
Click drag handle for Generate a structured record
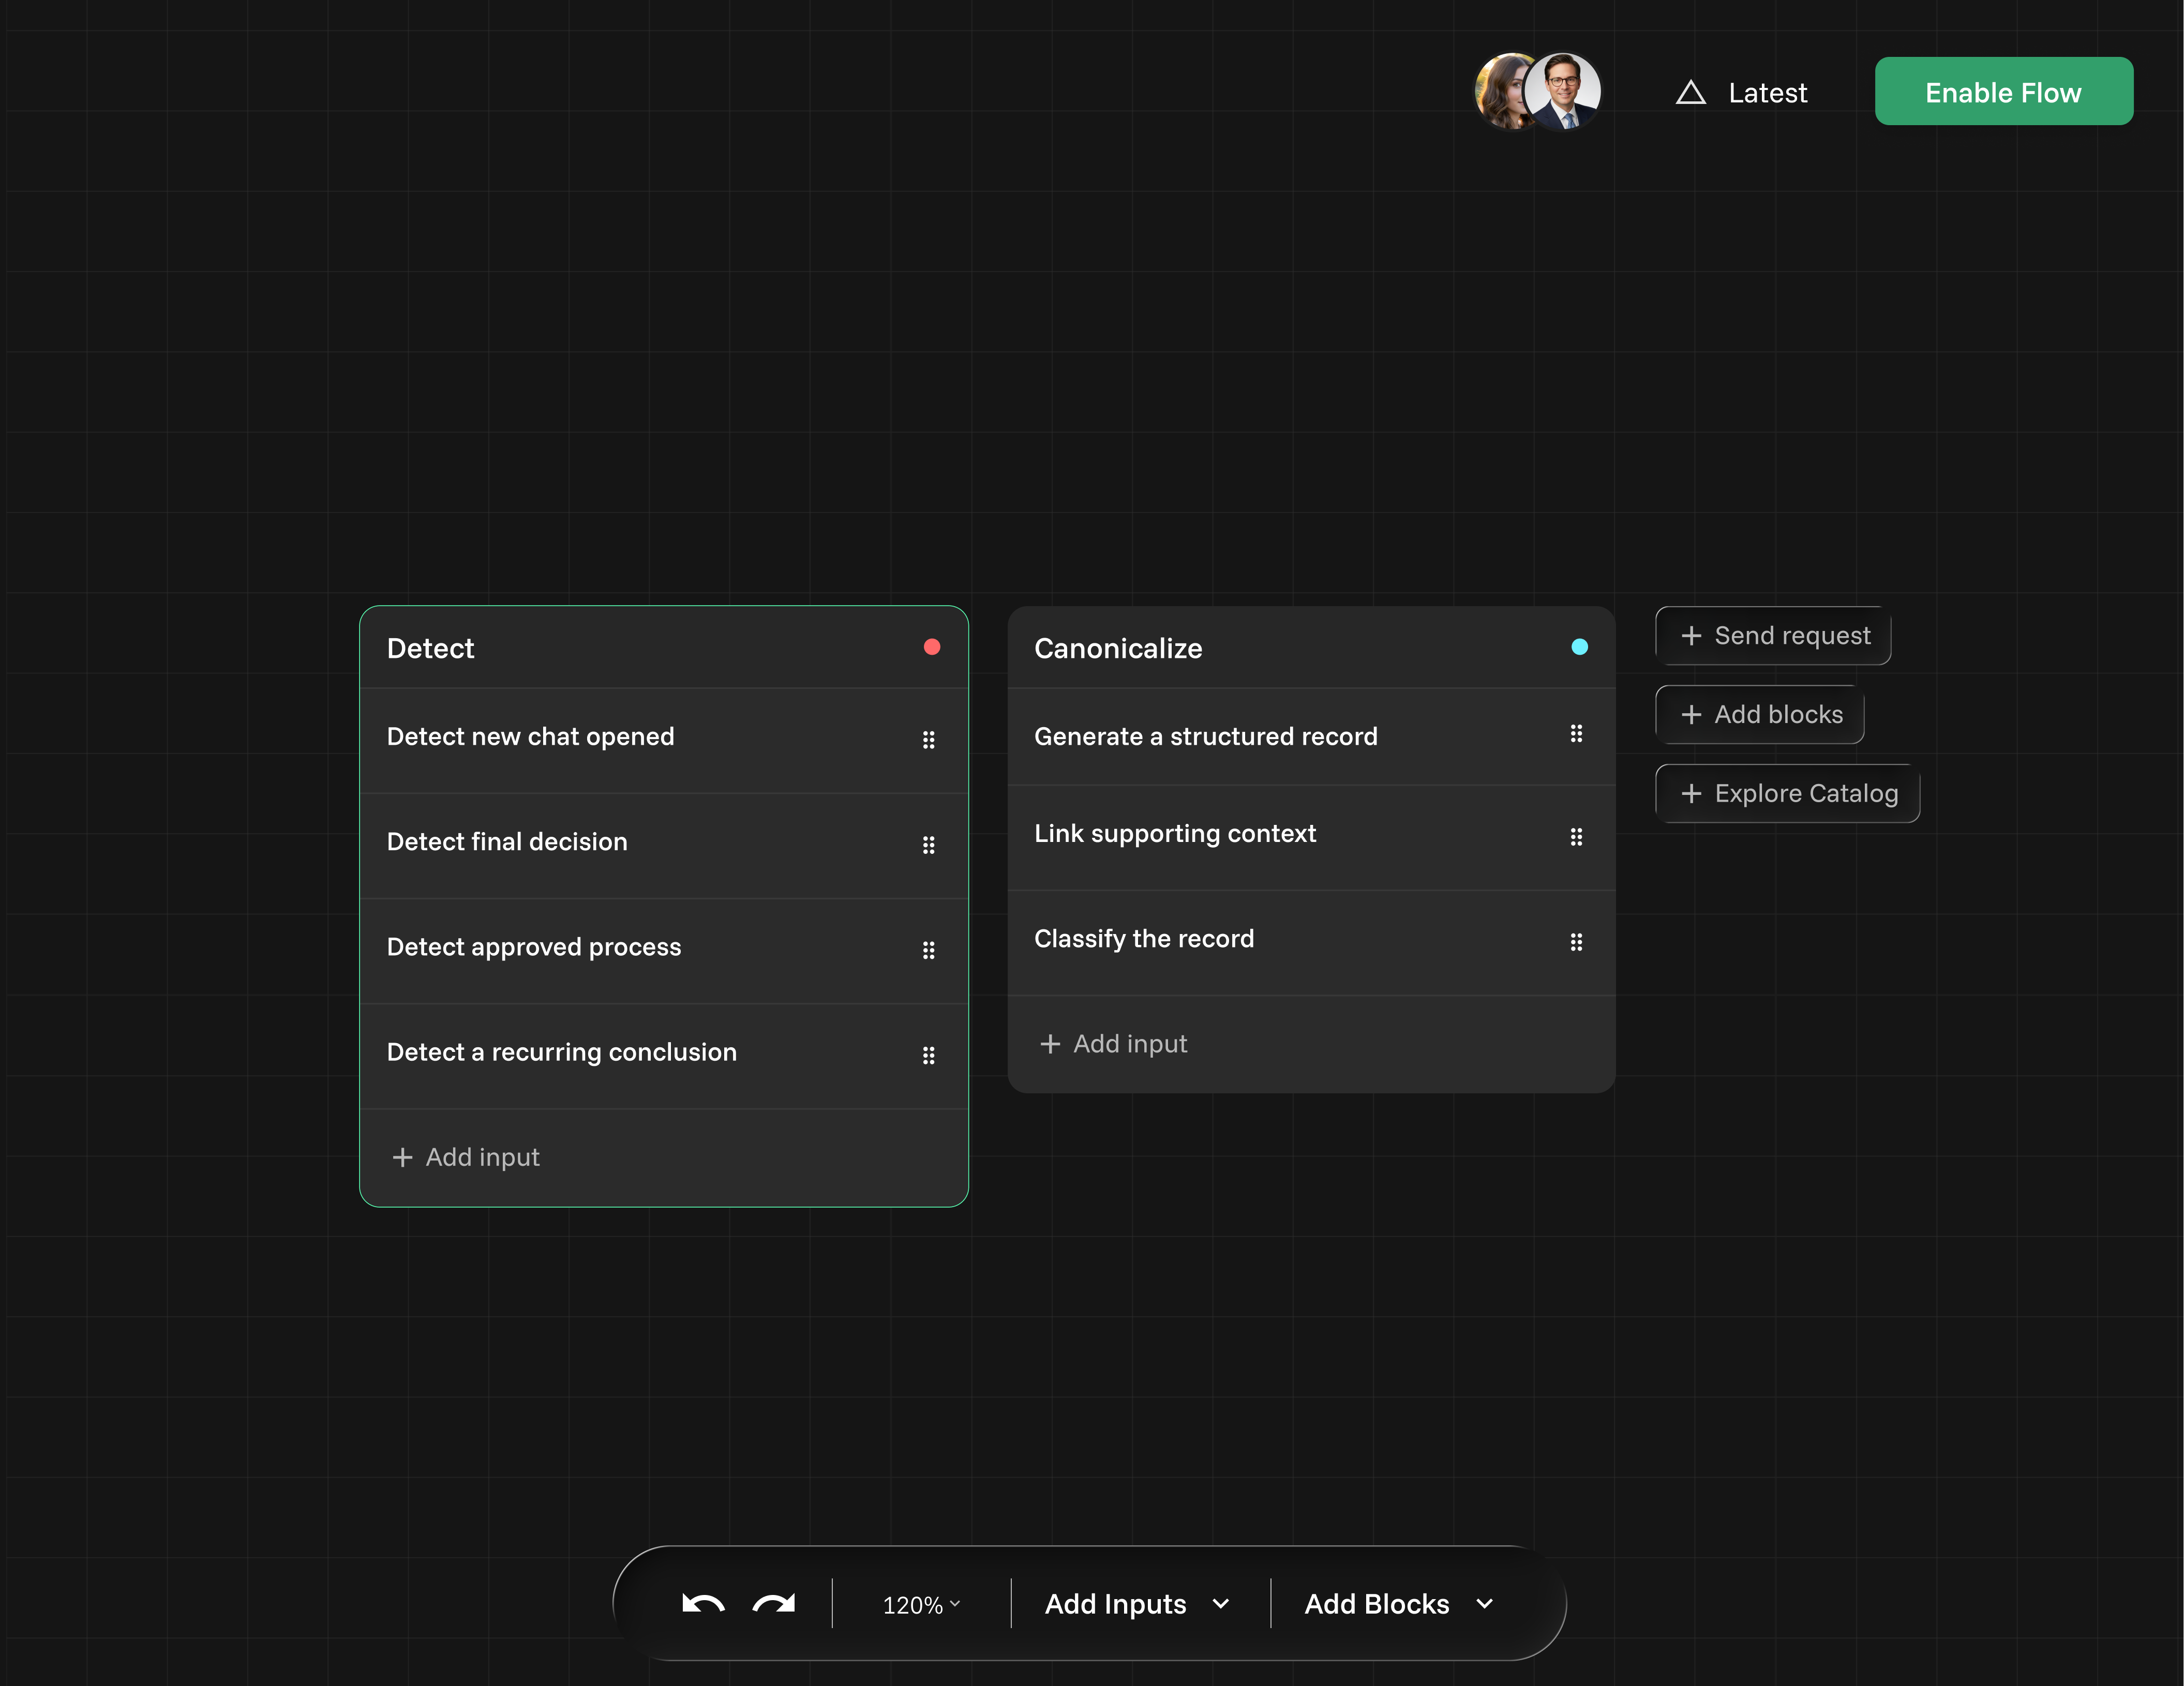1576,734
